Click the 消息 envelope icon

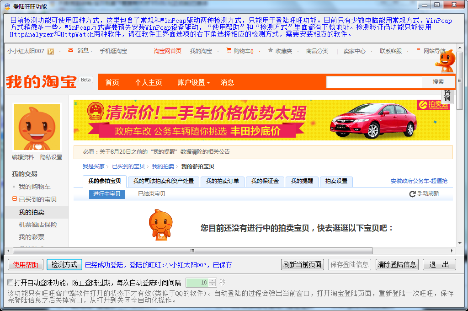[x=70, y=50]
